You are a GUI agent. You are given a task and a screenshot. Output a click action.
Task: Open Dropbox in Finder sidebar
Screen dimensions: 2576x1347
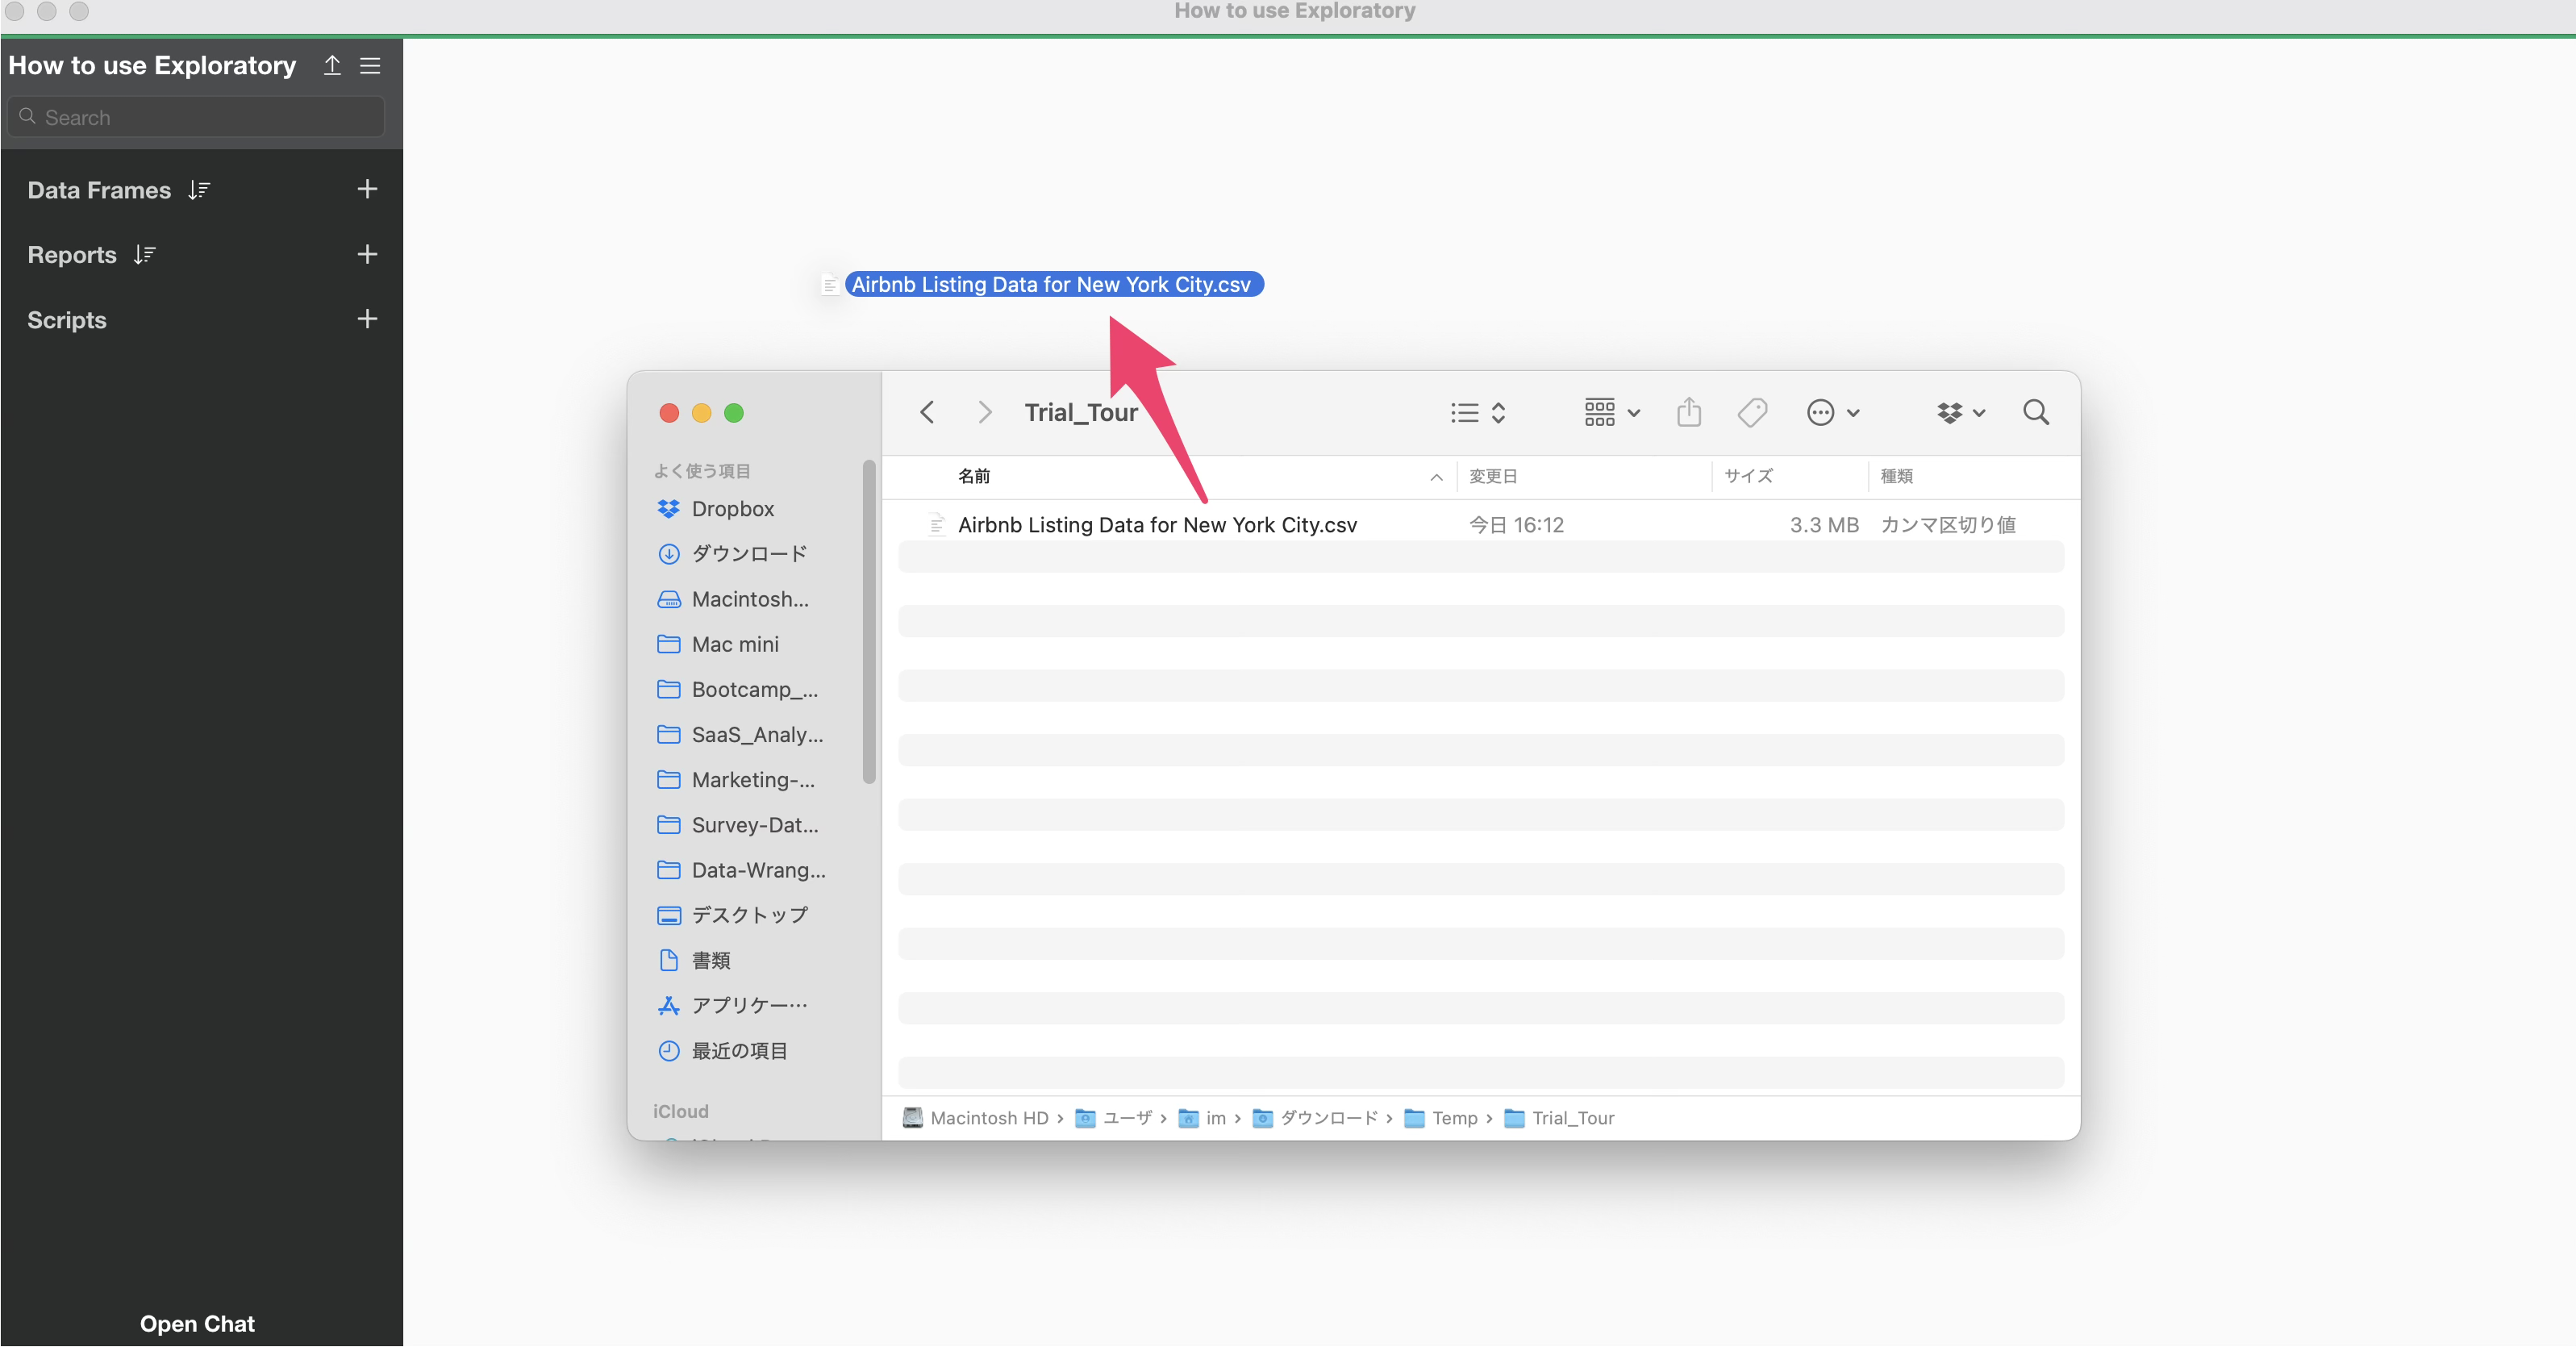click(733, 509)
